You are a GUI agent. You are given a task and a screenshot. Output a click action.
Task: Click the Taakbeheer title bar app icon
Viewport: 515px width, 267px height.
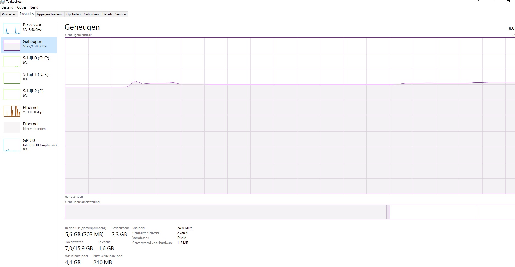point(2,2)
